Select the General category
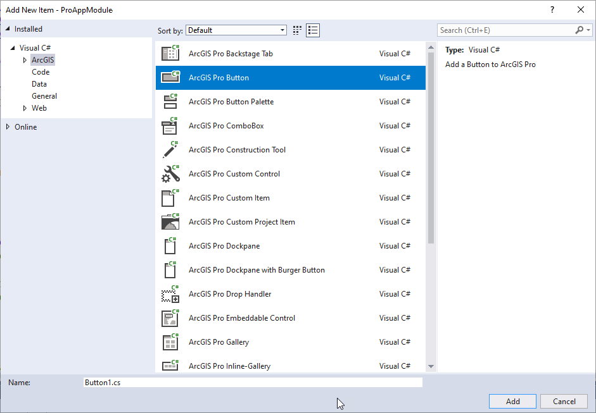 click(x=44, y=96)
